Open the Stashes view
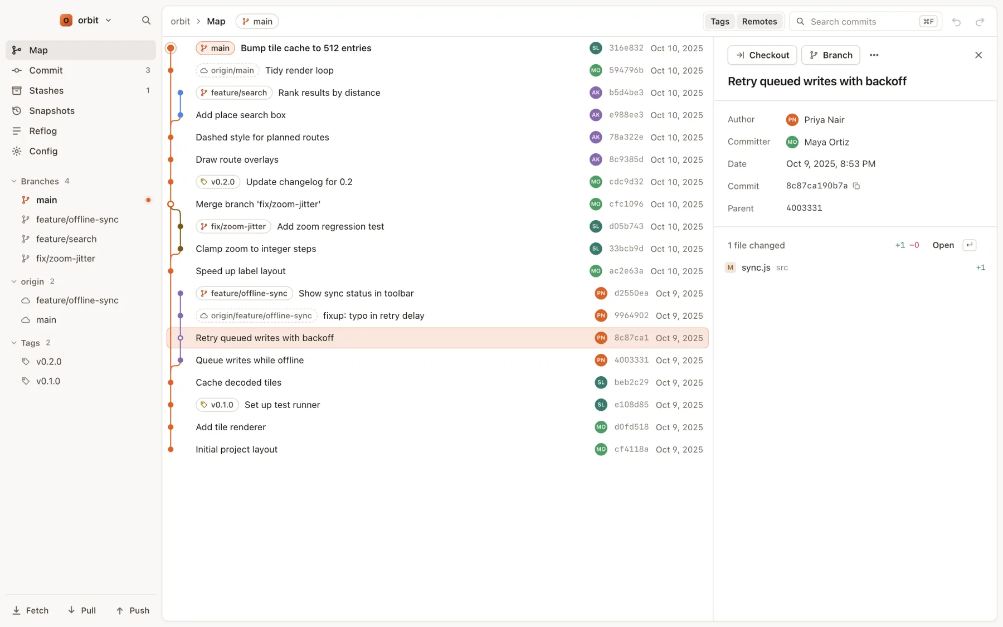Image resolution: width=1003 pixels, height=627 pixels. click(x=81, y=90)
